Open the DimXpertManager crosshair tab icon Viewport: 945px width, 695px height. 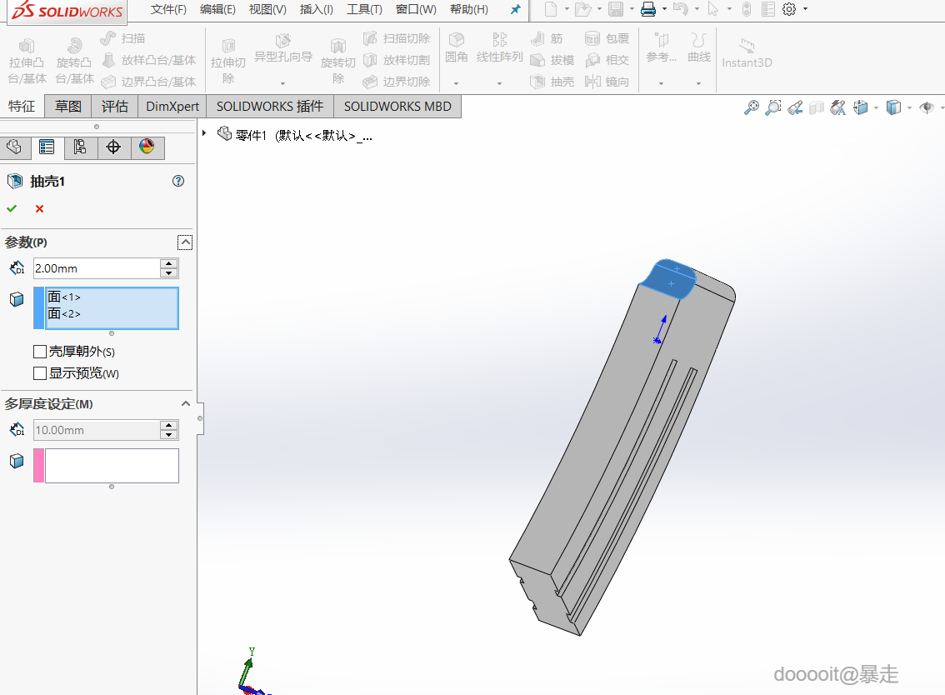coord(113,147)
